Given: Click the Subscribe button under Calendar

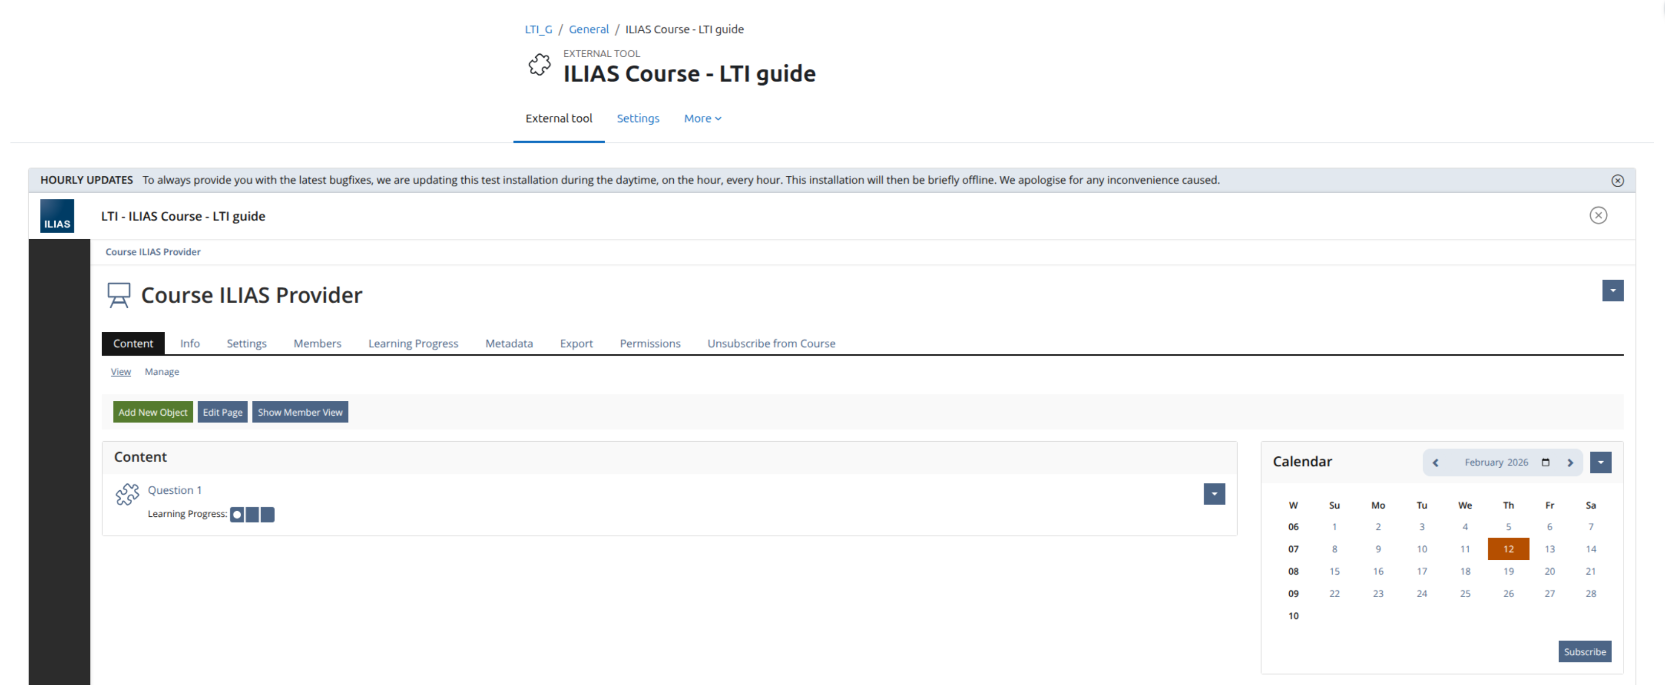Looking at the screenshot, I should (1585, 652).
